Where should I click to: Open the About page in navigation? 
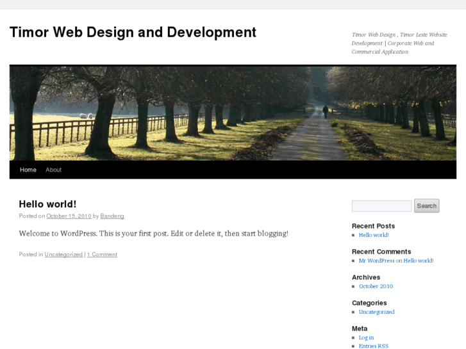point(53,170)
